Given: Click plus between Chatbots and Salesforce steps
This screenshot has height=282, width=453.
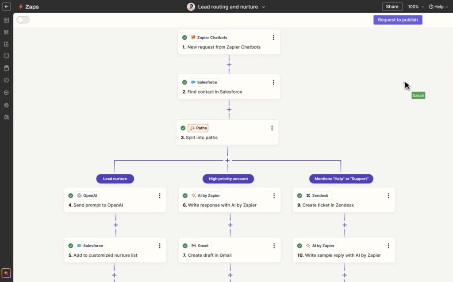Looking at the screenshot, I should click(229, 65).
